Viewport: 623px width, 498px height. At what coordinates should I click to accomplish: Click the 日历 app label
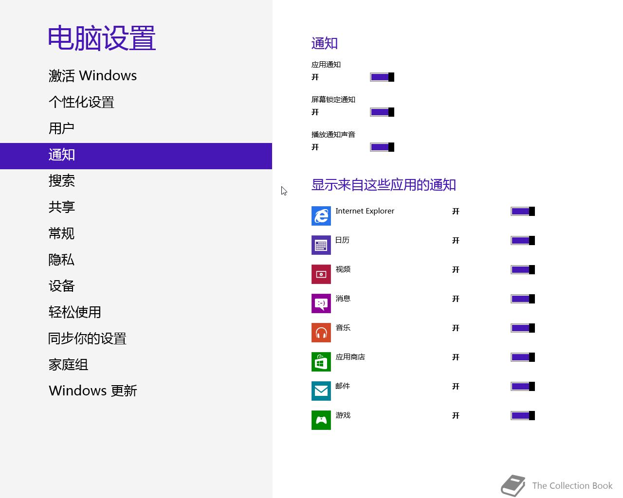point(343,240)
